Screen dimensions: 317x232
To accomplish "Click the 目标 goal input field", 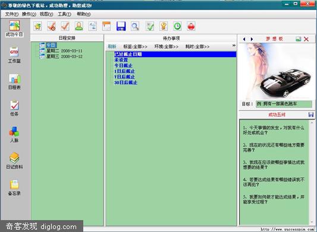I will click(x=284, y=104).
